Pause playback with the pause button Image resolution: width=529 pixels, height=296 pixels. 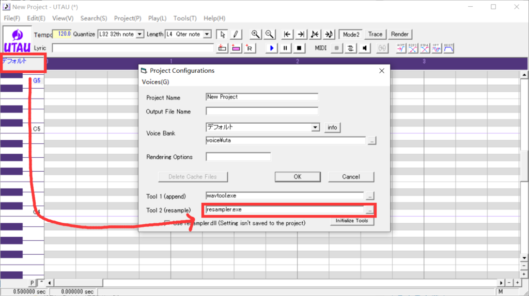pos(285,48)
